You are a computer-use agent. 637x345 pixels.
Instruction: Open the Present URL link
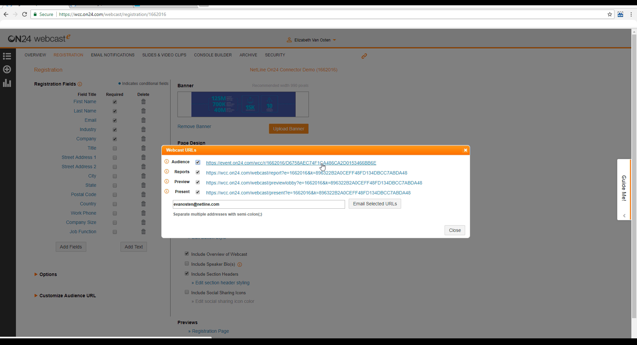point(308,193)
